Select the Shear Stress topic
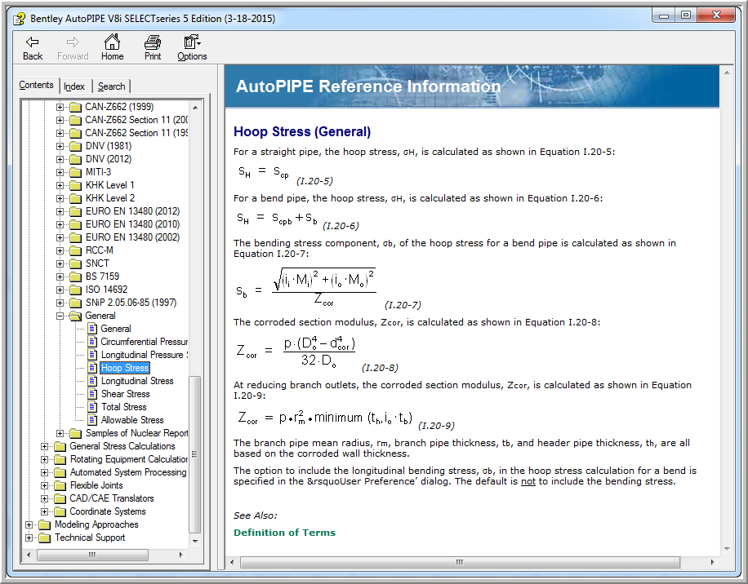This screenshot has width=748, height=584. click(x=125, y=394)
